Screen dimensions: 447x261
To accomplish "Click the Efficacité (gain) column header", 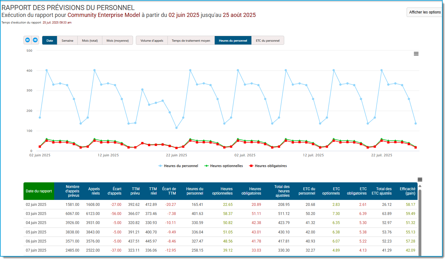I will click(x=407, y=191).
